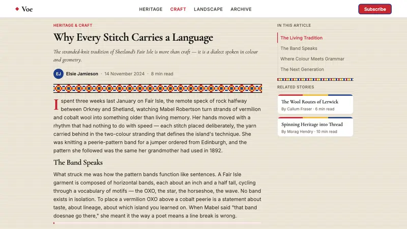
Task: Click the italic subtitle about stranded-knit tradition
Action: [156, 55]
